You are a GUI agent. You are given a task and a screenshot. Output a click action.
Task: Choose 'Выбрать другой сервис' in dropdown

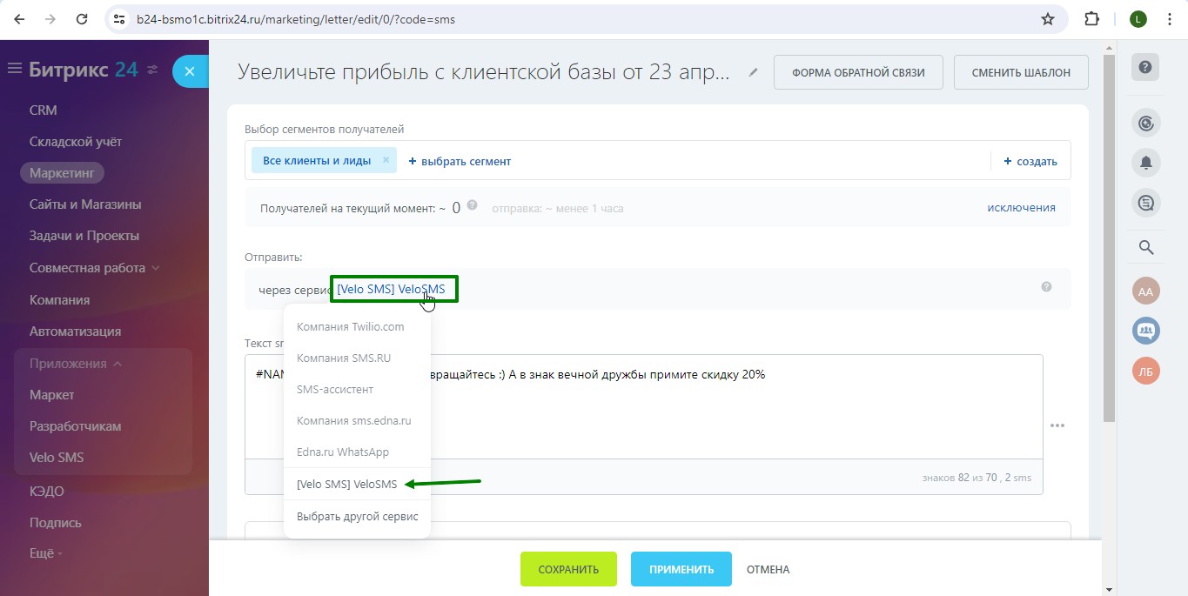pyautogui.click(x=357, y=517)
